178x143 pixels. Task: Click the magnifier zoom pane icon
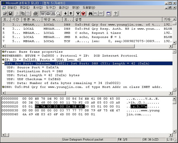pyautogui.click(x=58, y=14)
